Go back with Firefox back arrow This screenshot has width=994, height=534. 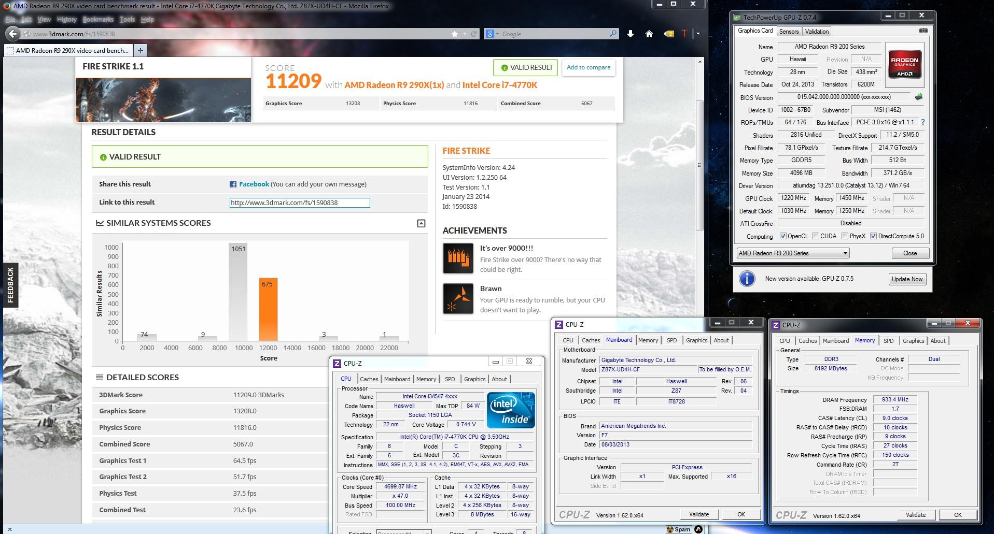[13, 34]
